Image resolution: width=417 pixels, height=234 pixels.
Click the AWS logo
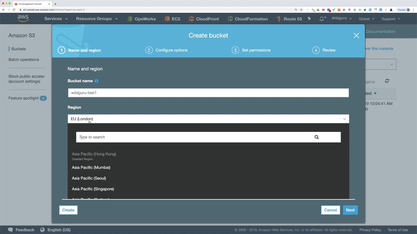(23, 19)
